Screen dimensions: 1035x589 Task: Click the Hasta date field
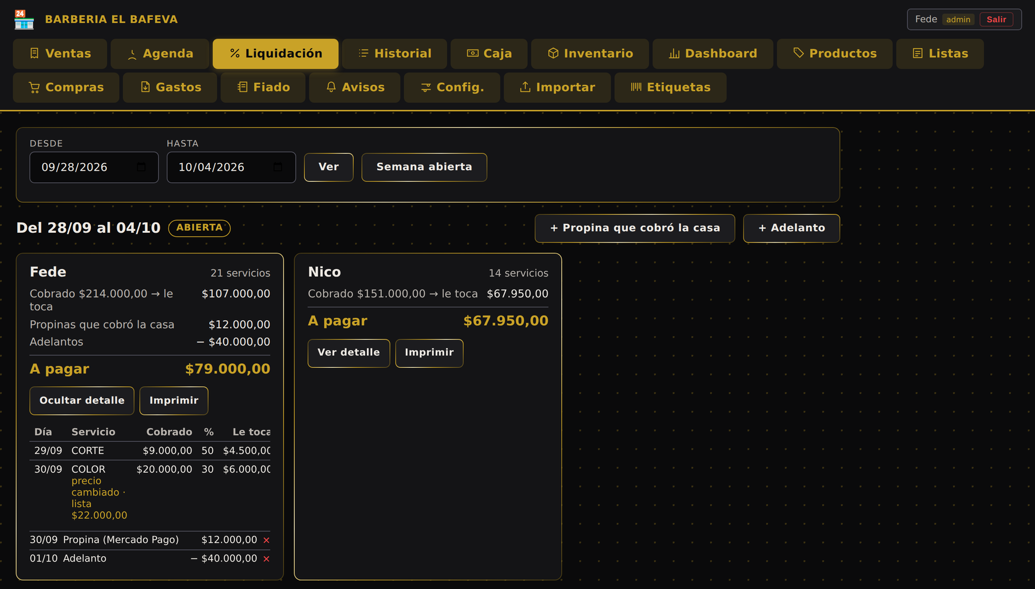231,167
